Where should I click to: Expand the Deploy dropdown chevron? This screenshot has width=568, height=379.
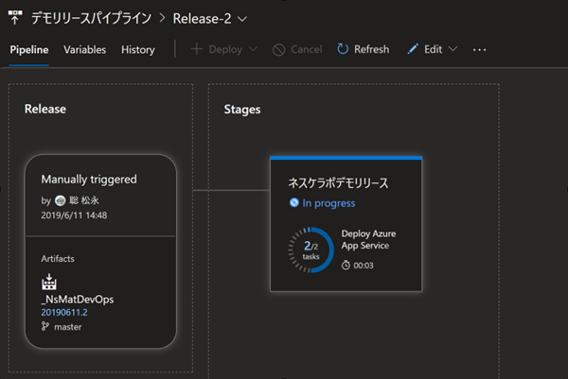point(253,48)
